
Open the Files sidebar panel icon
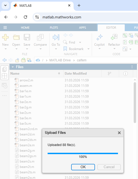point(5,69)
